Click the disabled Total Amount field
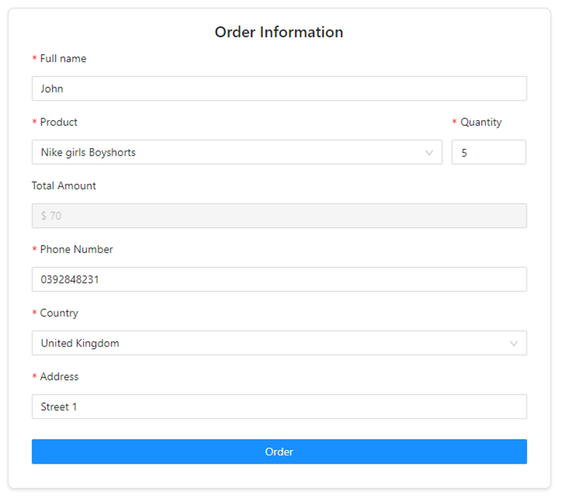The width and height of the screenshot is (569, 502). (279, 215)
